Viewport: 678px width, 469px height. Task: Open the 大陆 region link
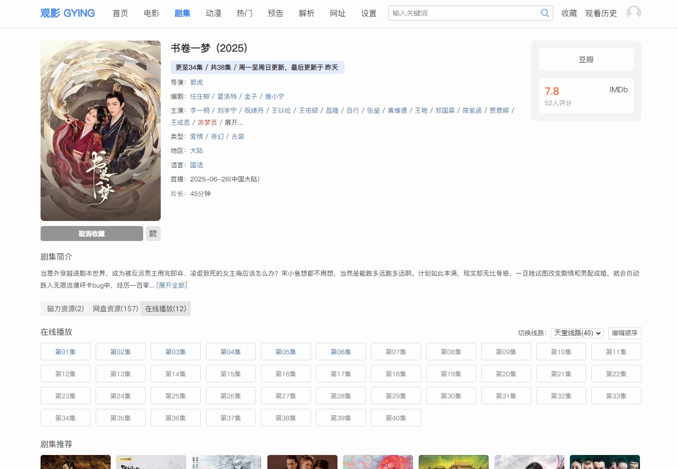pyautogui.click(x=197, y=150)
